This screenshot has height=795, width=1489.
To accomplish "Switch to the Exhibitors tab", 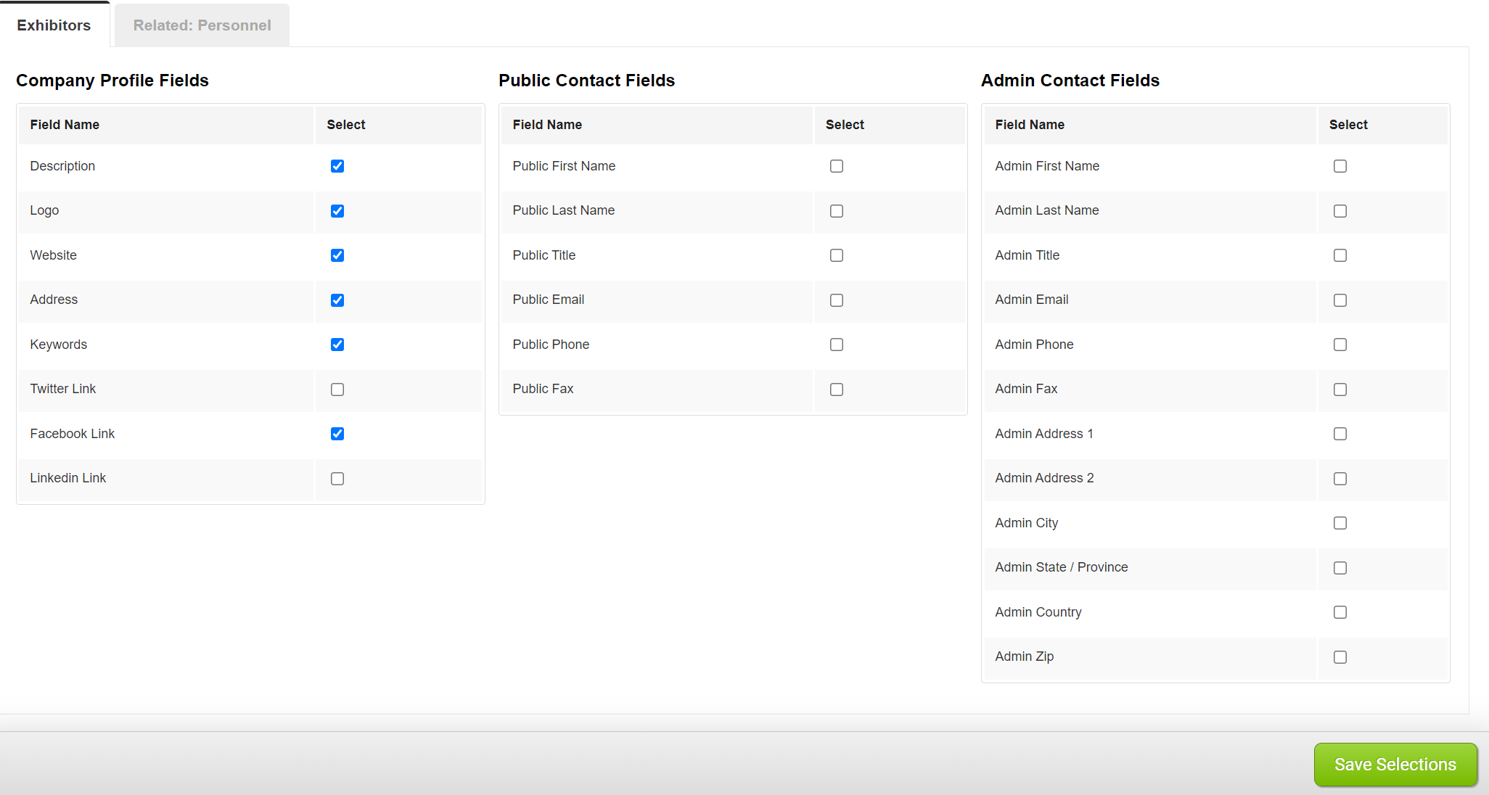I will (x=54, y=25).
